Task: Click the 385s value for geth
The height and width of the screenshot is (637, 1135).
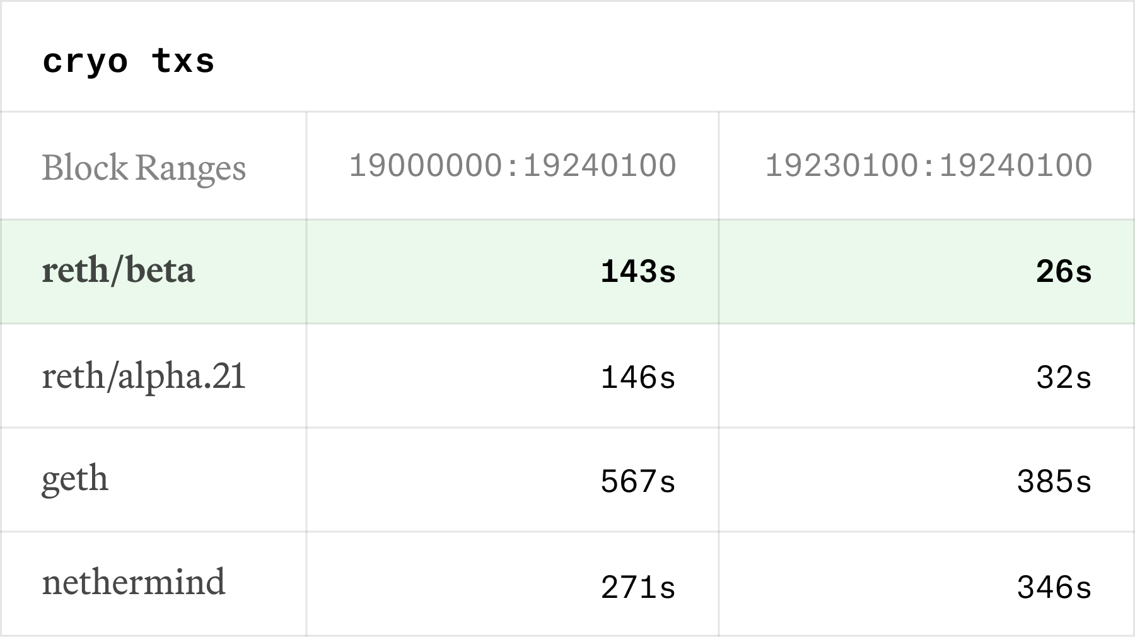Action: pyautogui.click(x=1054, y=482)
